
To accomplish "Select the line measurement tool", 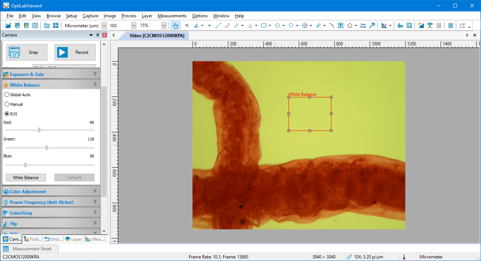I will (x=218, y=25).
